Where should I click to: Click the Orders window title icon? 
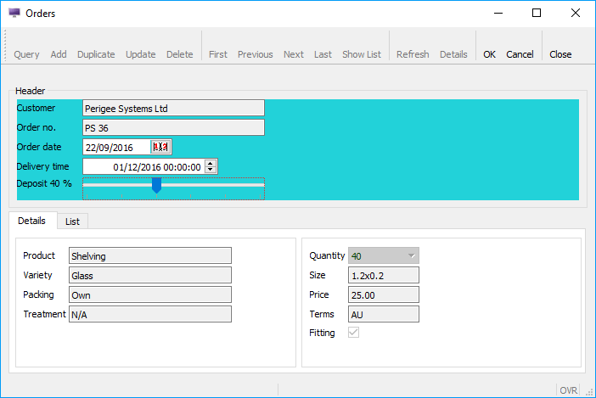point(14,13)
